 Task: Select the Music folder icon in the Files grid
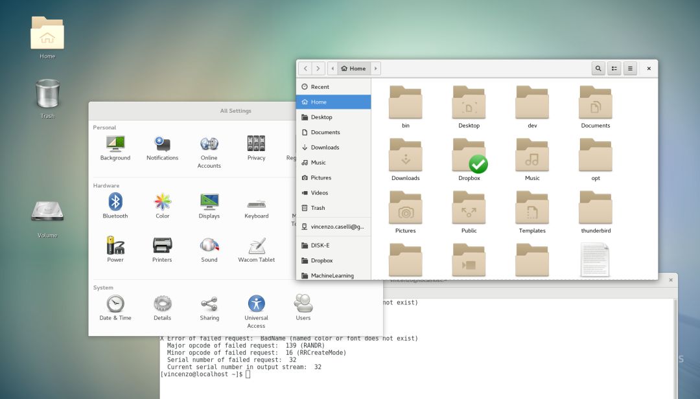tap(532, 160)
